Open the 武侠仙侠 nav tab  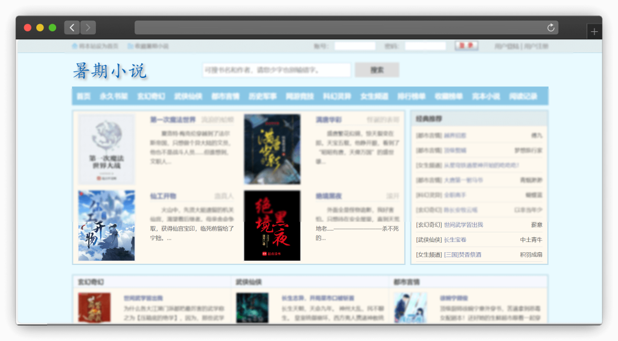[x=188, y=96]
